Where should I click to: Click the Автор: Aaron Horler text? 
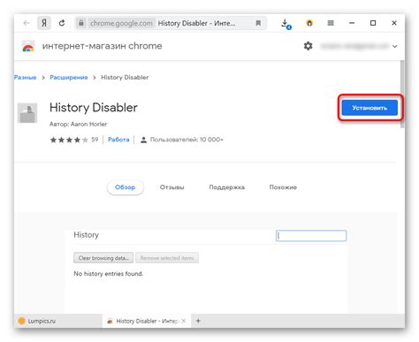pyautogui.click(x=78, y=125)
